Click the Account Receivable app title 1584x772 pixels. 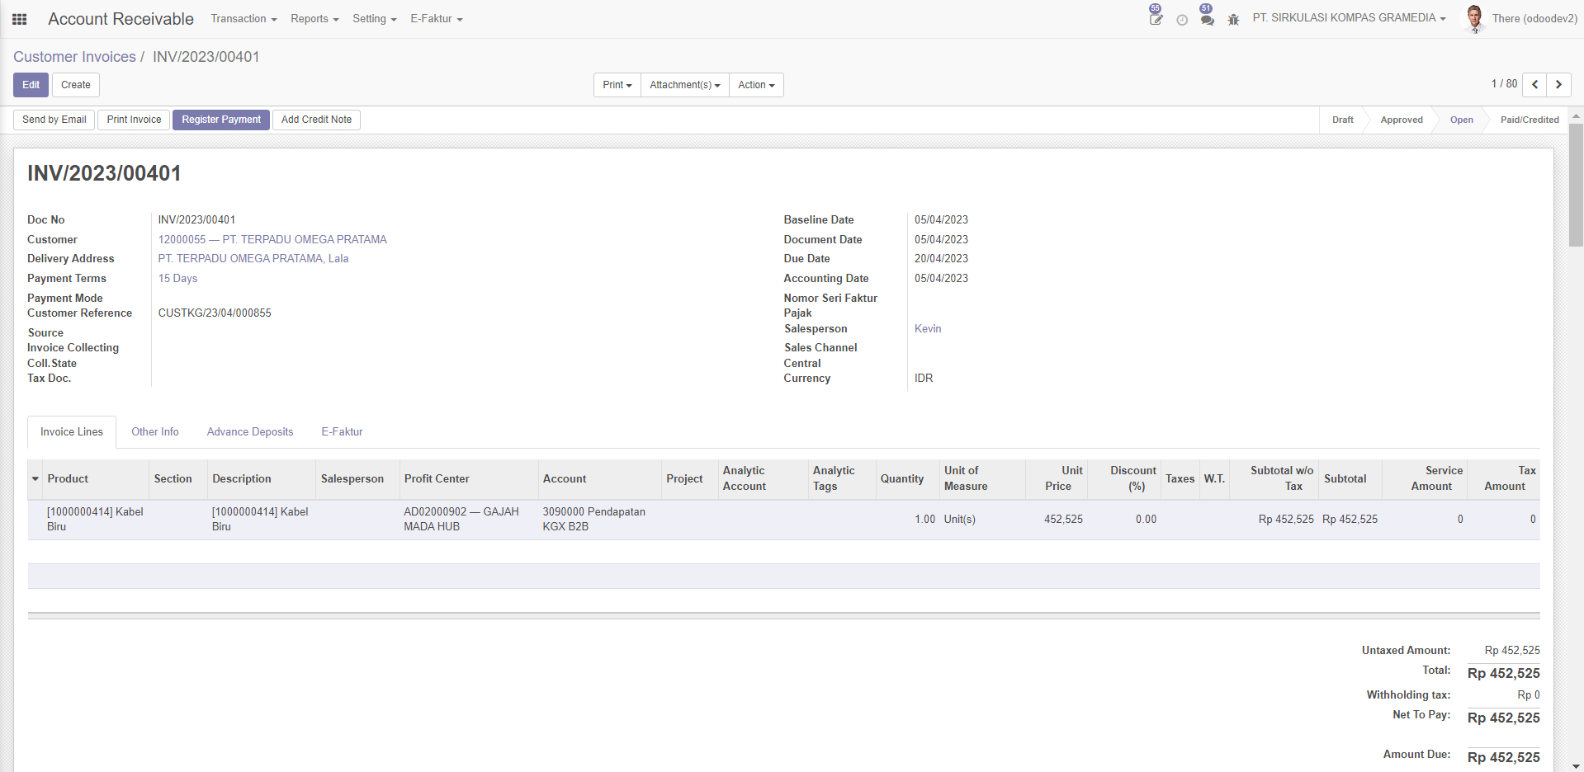tap(121, 19)
